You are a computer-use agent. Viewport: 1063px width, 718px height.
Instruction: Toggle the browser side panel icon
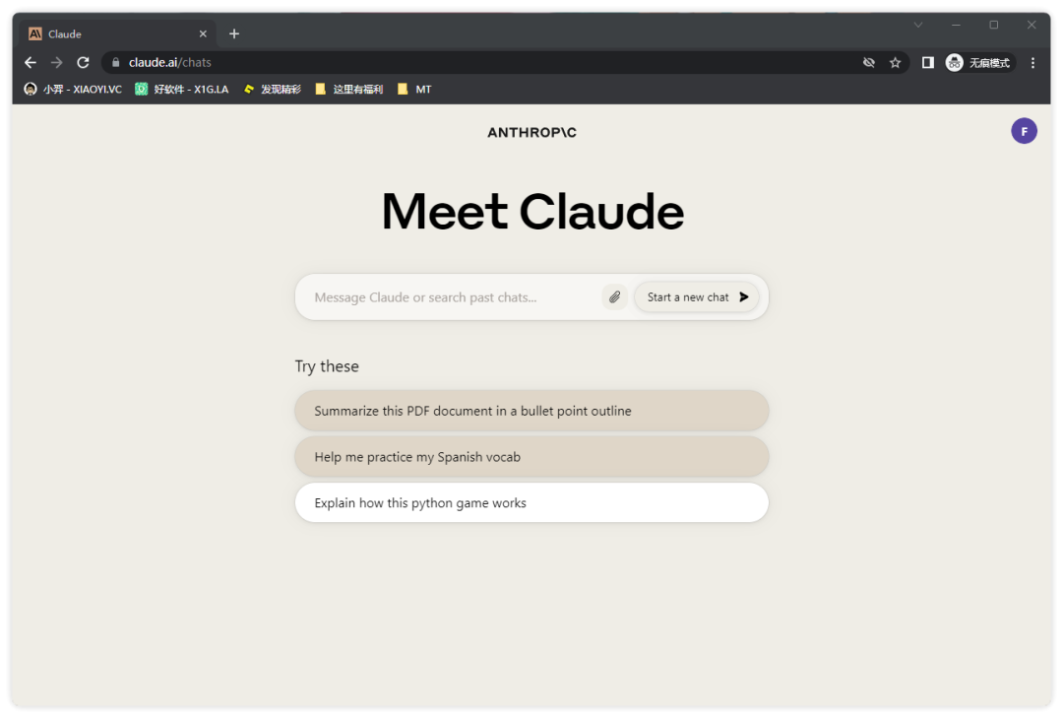pyautogui.click(x=927, y=62)
